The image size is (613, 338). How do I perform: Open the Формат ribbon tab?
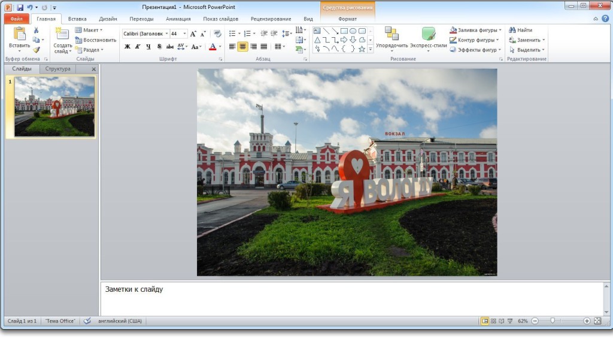point(347,19)
